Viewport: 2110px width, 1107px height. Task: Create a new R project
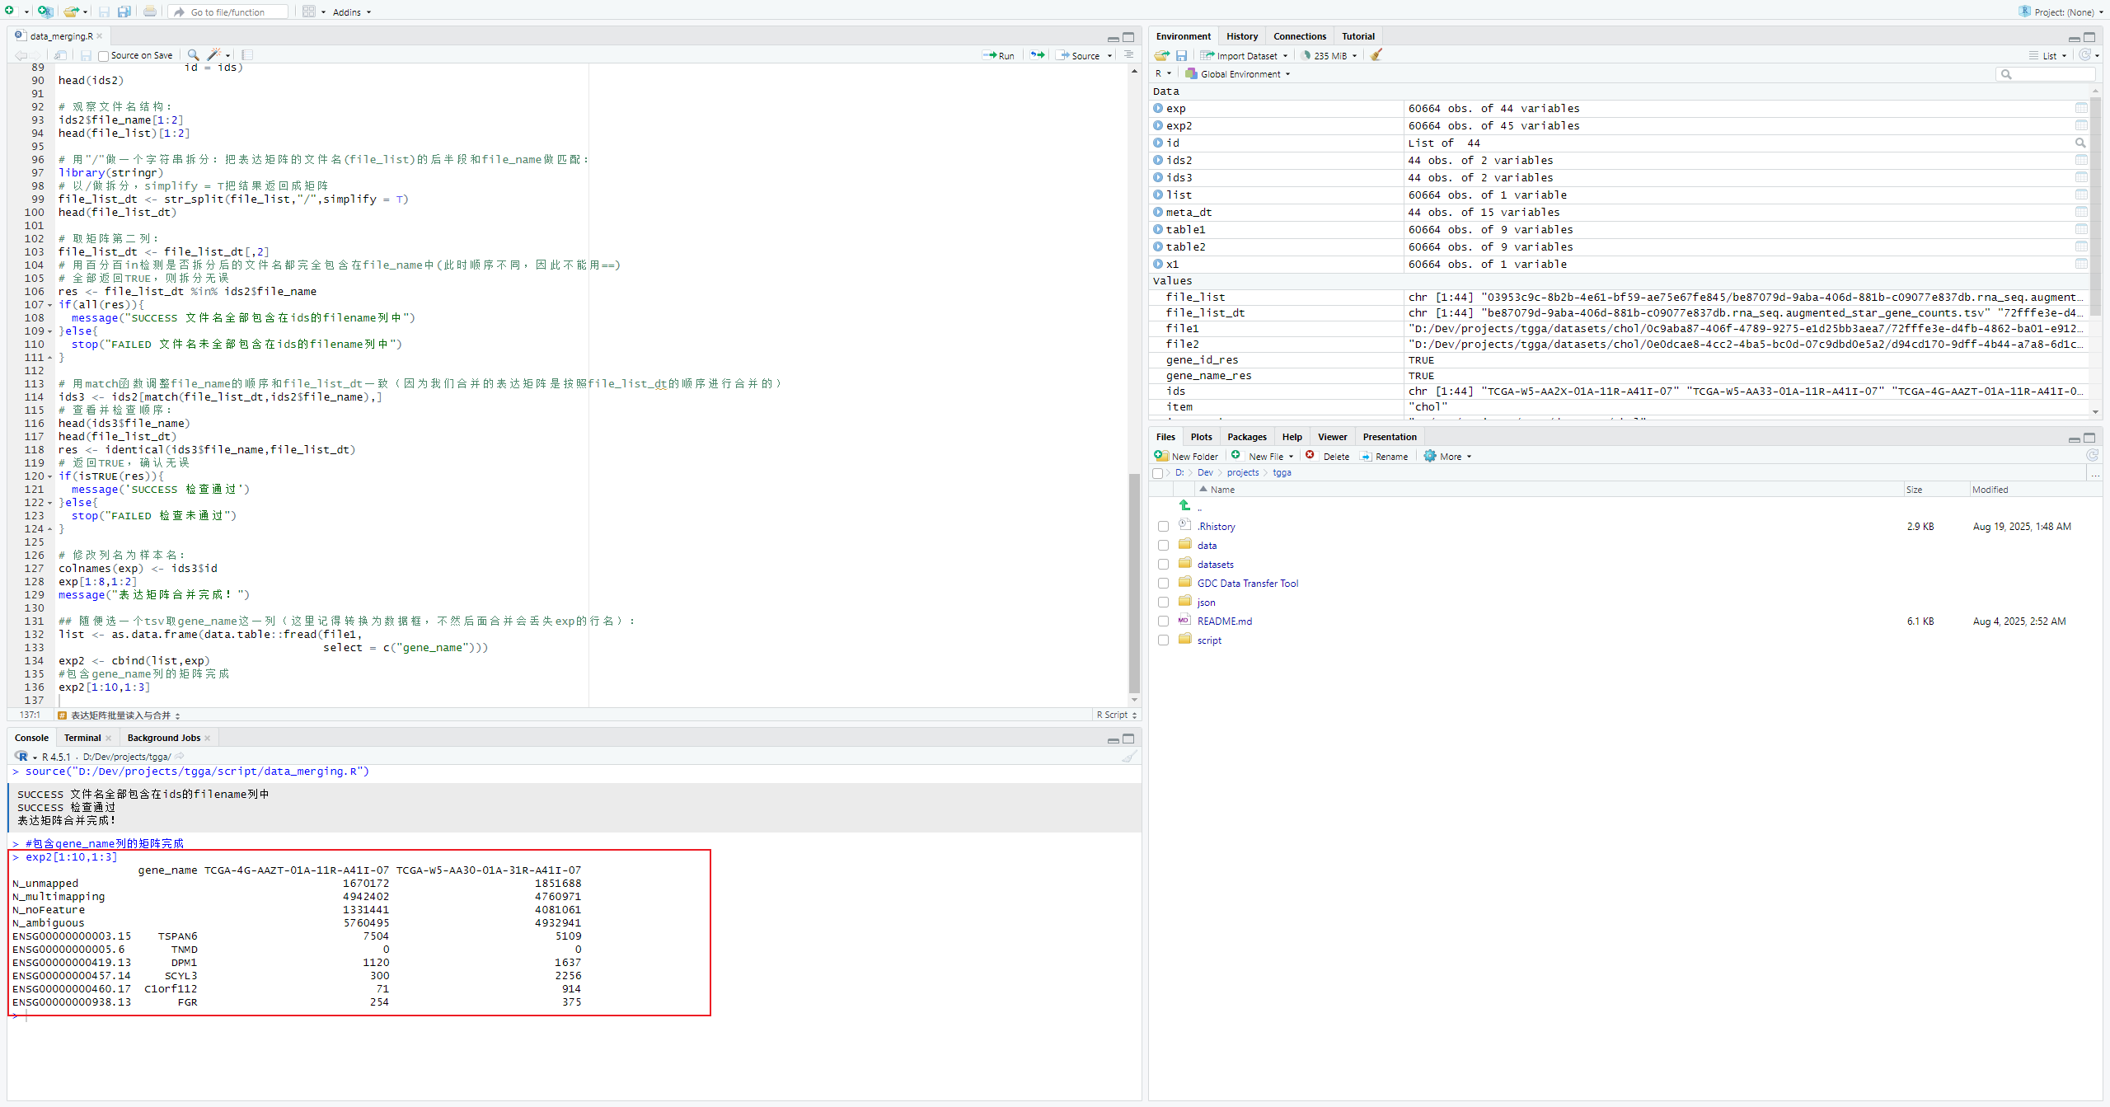point(45,12)
